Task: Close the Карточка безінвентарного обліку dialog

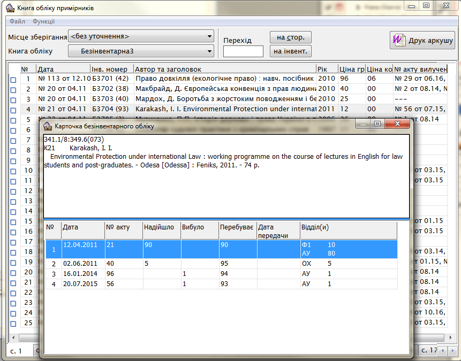Action: click(x=398, y=124)
